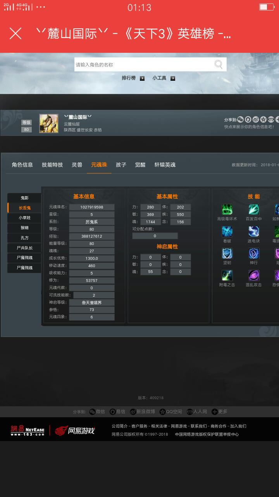
Task: Switch to the 技能特技 tab
Action: pos(52,165)
